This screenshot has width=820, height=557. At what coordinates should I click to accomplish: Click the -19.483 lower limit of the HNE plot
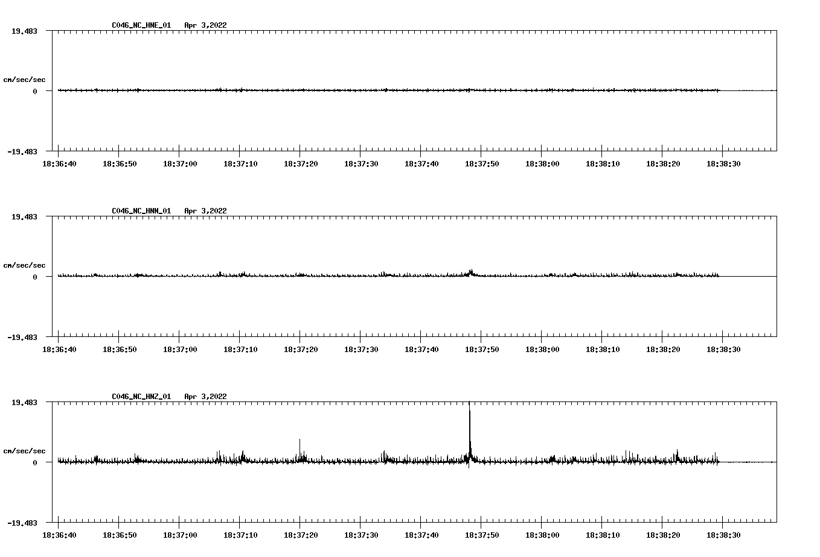point(22,151)
